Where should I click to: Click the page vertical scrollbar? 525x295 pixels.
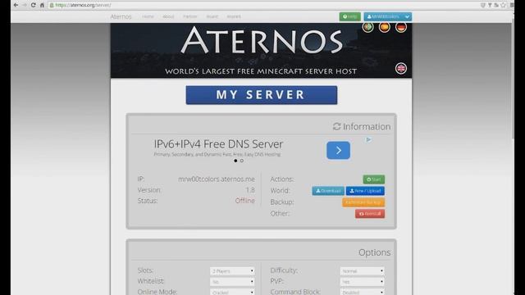coord(512,79)
